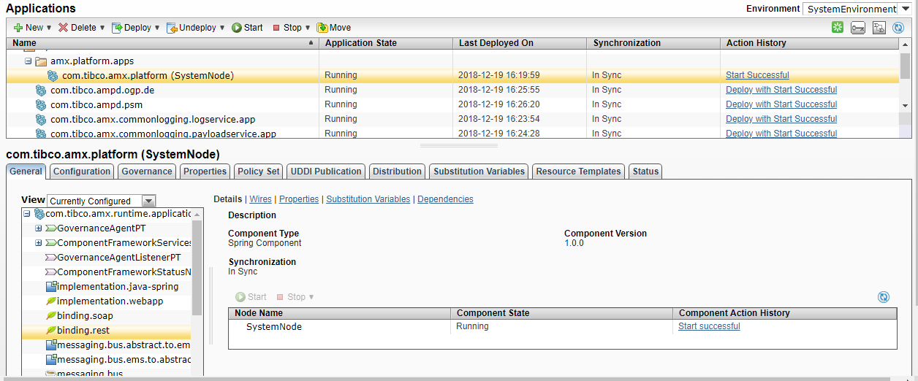The image size is (918, 381).
Task: Open the Environment dropdown
Action: coord(906,9)
